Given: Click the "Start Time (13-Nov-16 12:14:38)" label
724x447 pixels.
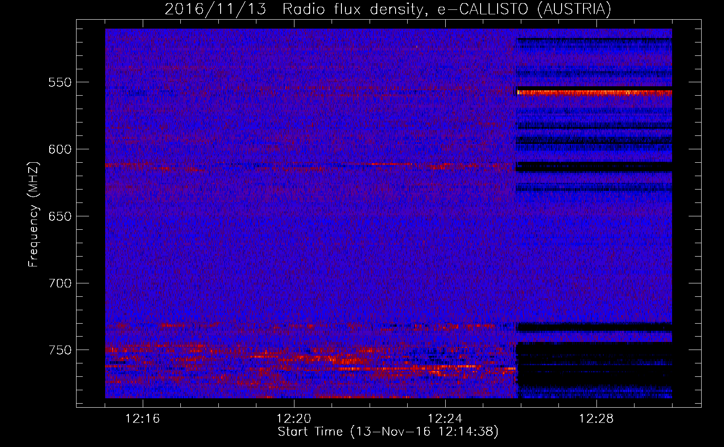Looking at the screenshot, I should (388, 432).
